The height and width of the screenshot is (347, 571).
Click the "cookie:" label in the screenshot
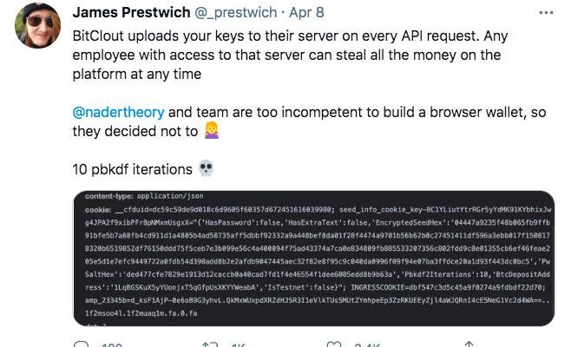pos(97,210)
